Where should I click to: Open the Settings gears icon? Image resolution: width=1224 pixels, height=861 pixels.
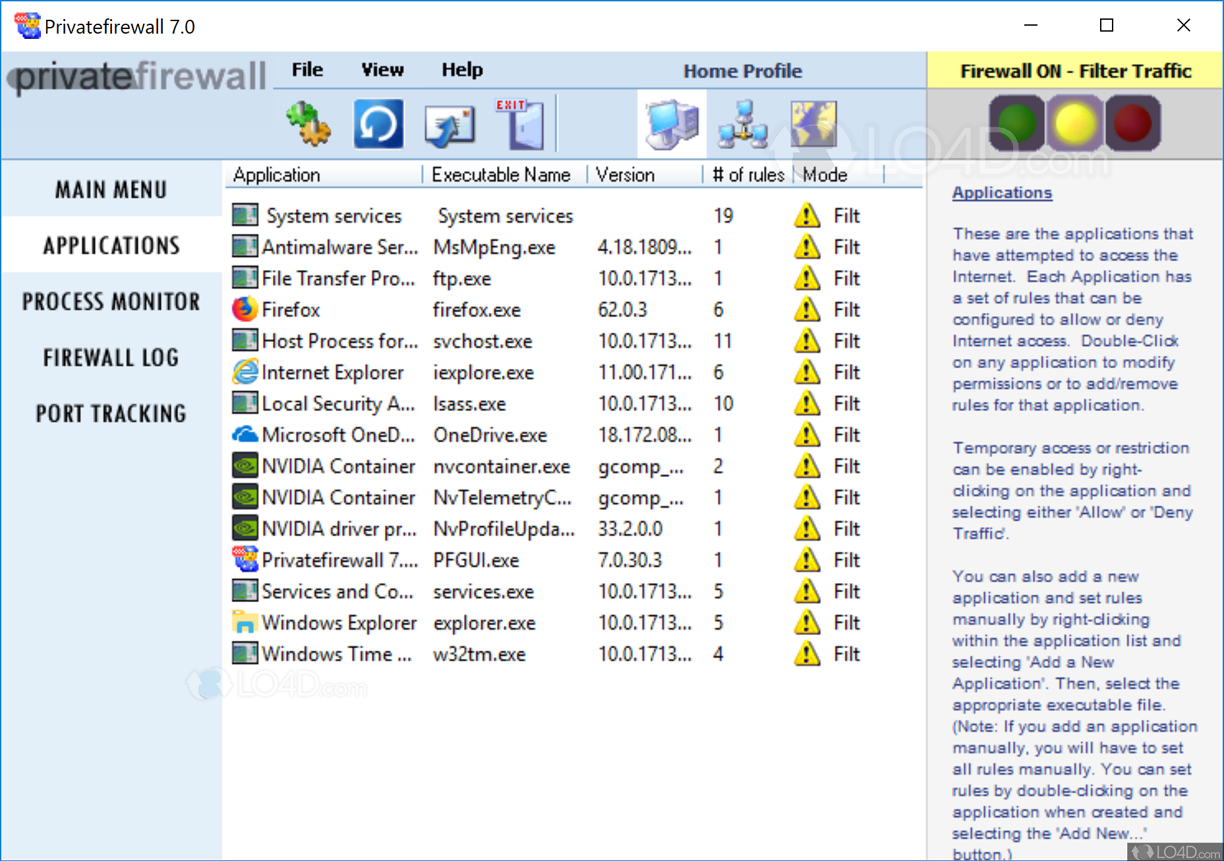(x=308, y=123)
